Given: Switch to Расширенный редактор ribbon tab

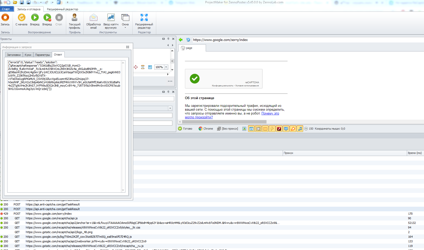Looking at the screenshot, I should (x=63, y=9).
